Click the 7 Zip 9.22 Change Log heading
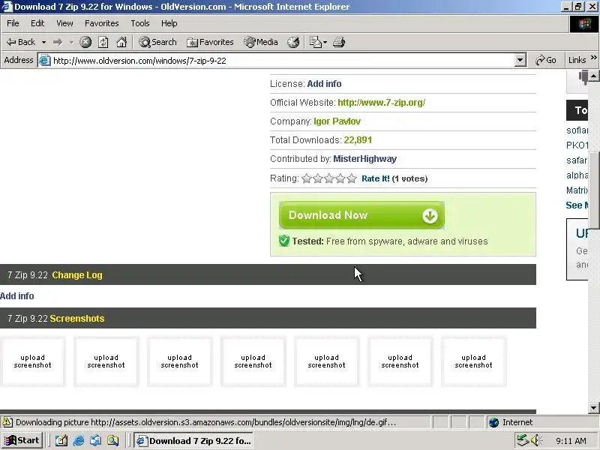600x450 pixels. click(x=55, y=275)
